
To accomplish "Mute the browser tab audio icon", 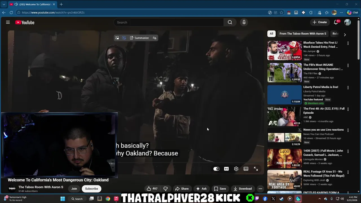I will 16,4.
